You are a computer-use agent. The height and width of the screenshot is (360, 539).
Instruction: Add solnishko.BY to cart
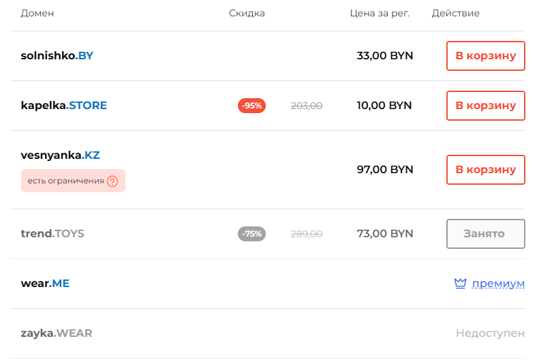coord(485,56)
